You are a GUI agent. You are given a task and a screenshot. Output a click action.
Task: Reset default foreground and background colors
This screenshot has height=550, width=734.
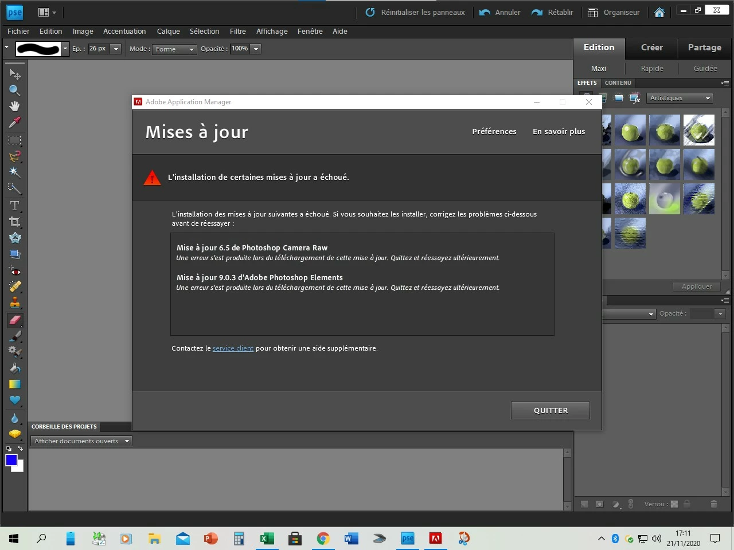(9, 448)
